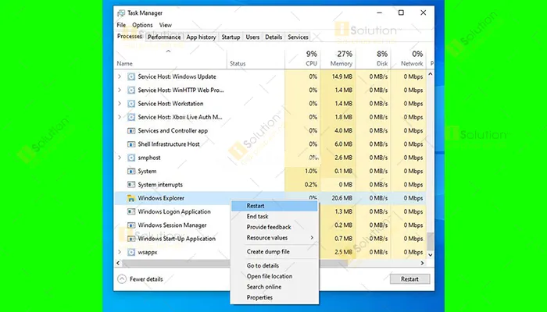The image size is (547, 312).
Task: Click the 1.0% CPU value for System
Action: pyautogui.click(x=311, y=172)
